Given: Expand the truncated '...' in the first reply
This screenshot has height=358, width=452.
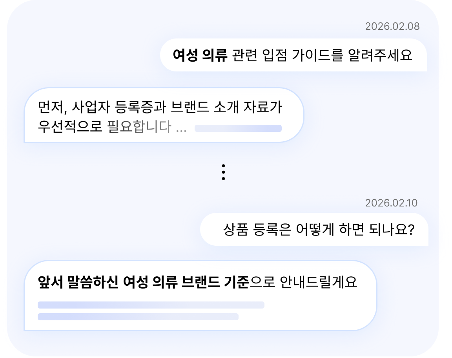Looking at the screenshot, I should tap(181, 128).
